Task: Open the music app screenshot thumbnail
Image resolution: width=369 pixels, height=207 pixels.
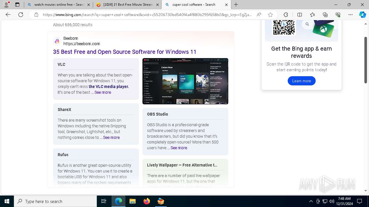Action: click(x=185, y=81)
